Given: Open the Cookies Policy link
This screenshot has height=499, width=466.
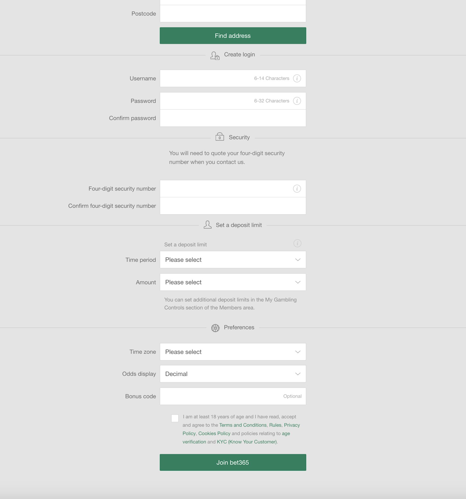Looking at the screenshot, I should tap(214, 434).
